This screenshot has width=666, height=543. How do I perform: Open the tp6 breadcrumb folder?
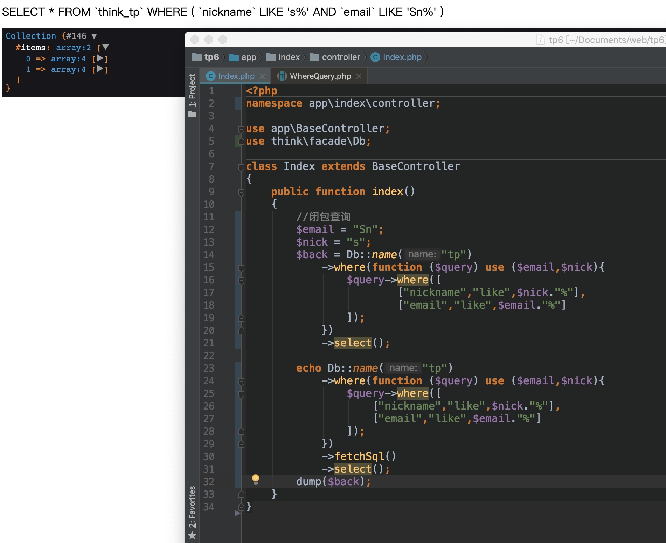click(x=206, y=57)
